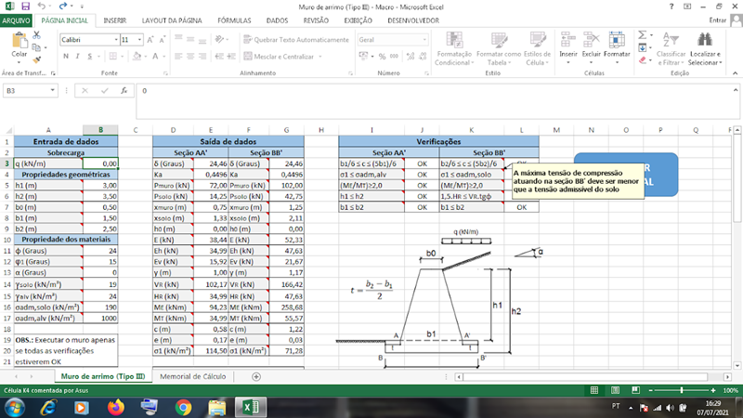Switch to LAYOUT DA PÁGINA tab
The image size is (743, 418).
pyautogui.click(x=172, y=20)
